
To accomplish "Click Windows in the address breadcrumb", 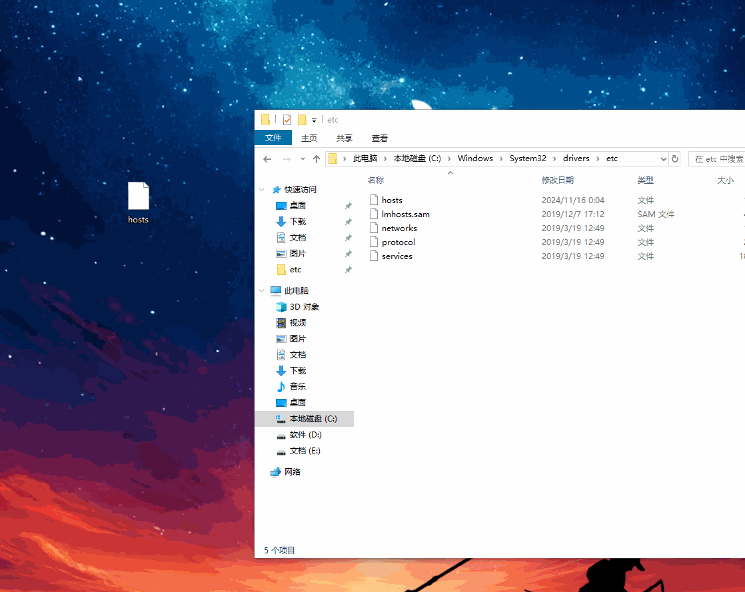I will coord(475,158).
